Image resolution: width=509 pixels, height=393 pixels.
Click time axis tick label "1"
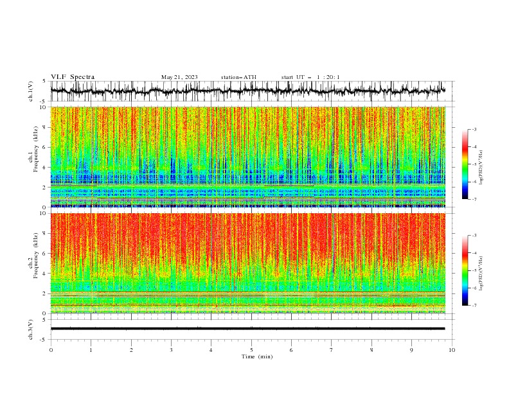click(91, 350)
